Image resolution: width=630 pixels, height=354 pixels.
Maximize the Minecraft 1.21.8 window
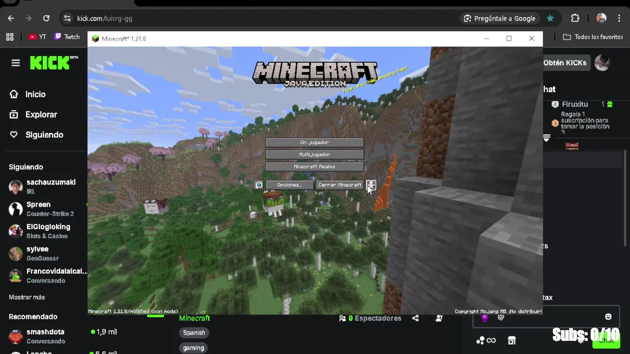509,38
